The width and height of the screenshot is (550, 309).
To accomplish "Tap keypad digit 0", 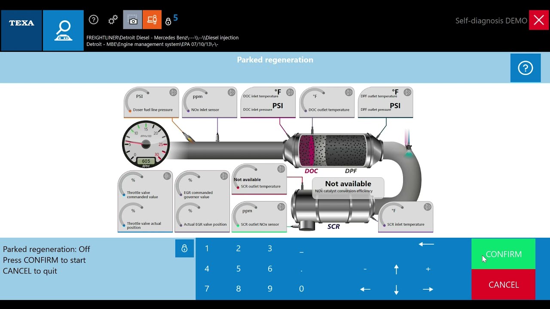I will [x=301, y=289].
